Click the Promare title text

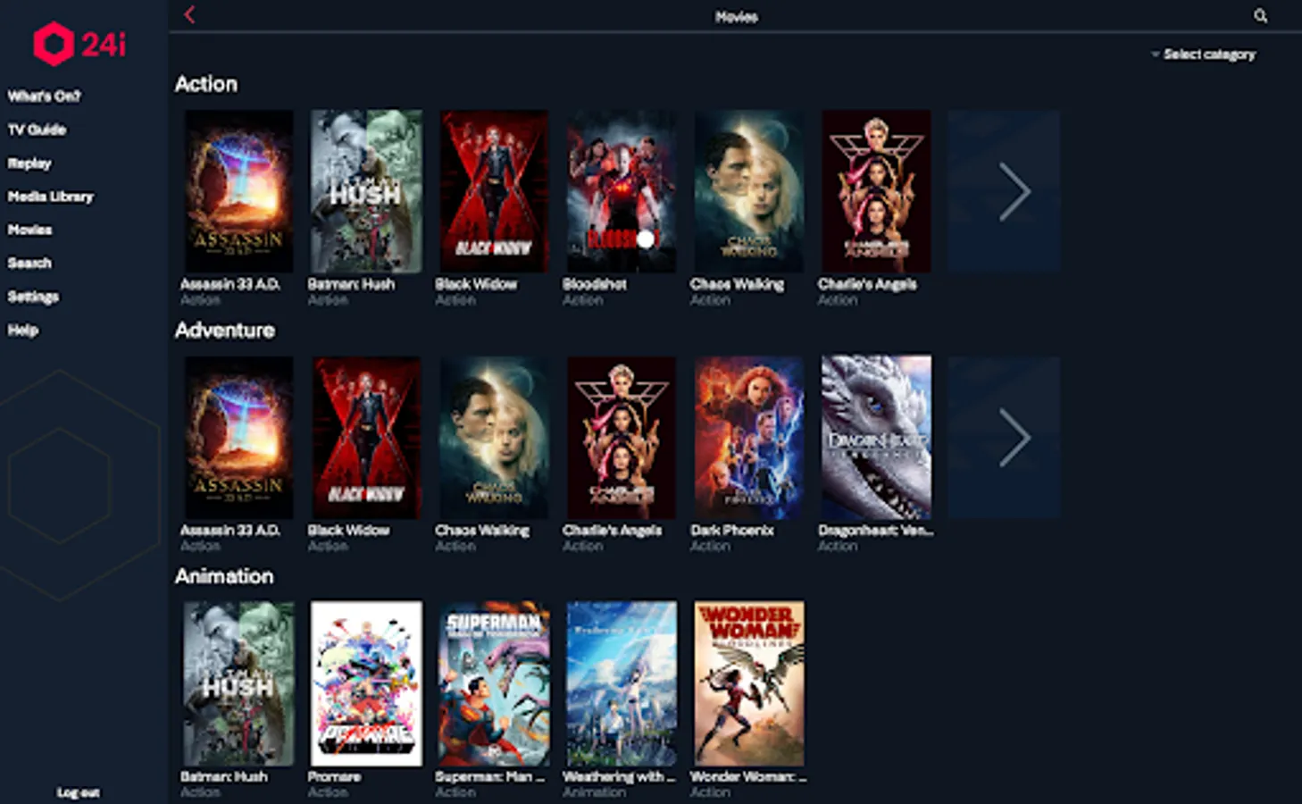(x=334, y=777)
